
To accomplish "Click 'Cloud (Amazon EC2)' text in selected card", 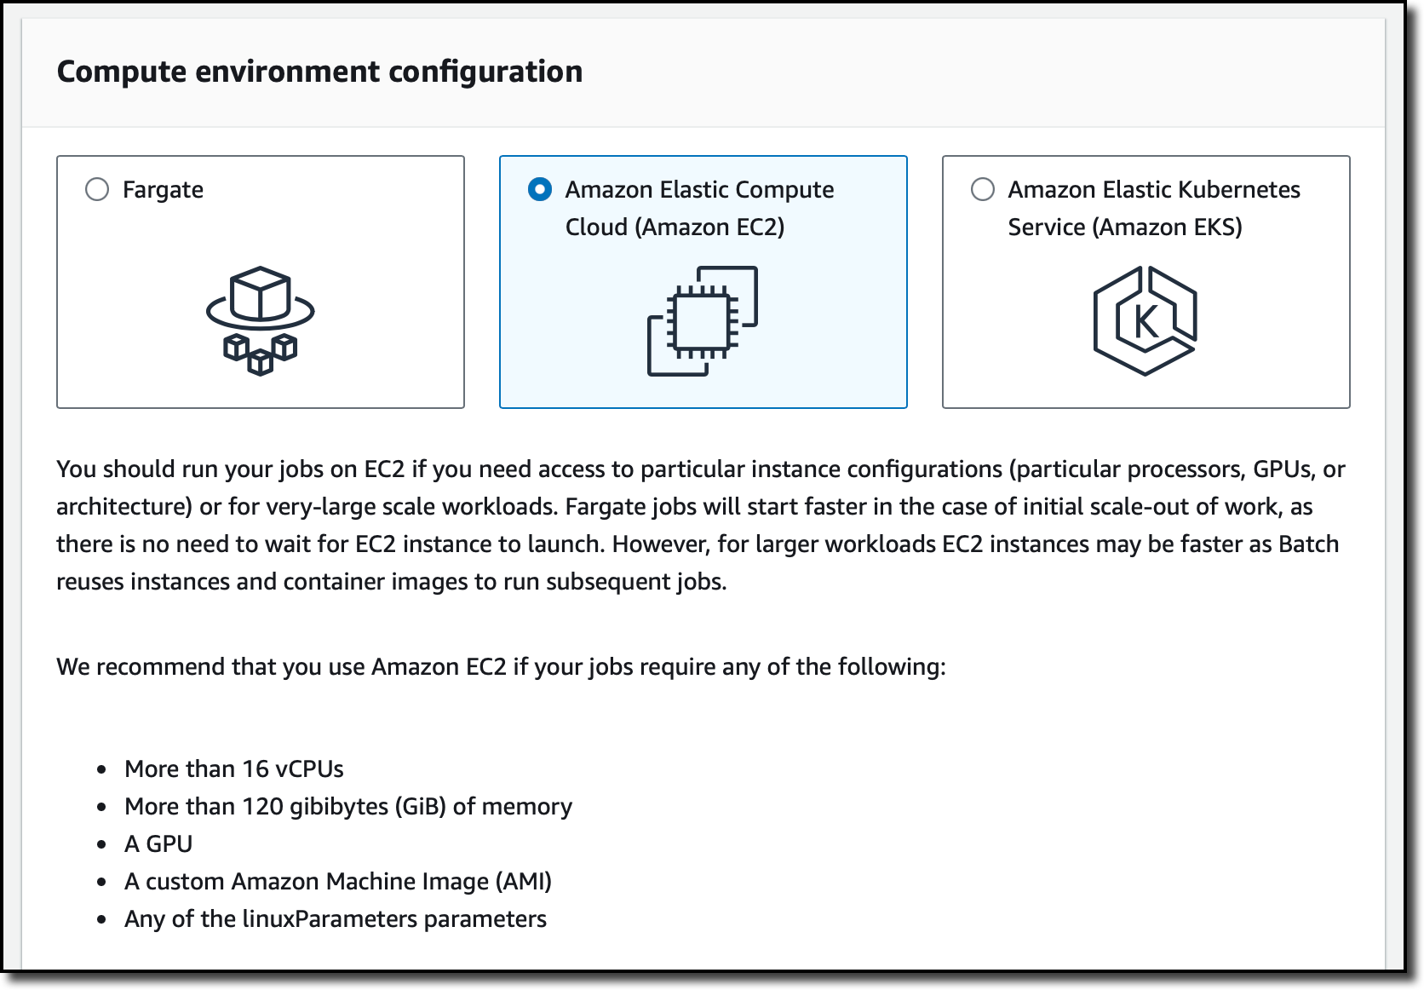I will coord(675,227).
